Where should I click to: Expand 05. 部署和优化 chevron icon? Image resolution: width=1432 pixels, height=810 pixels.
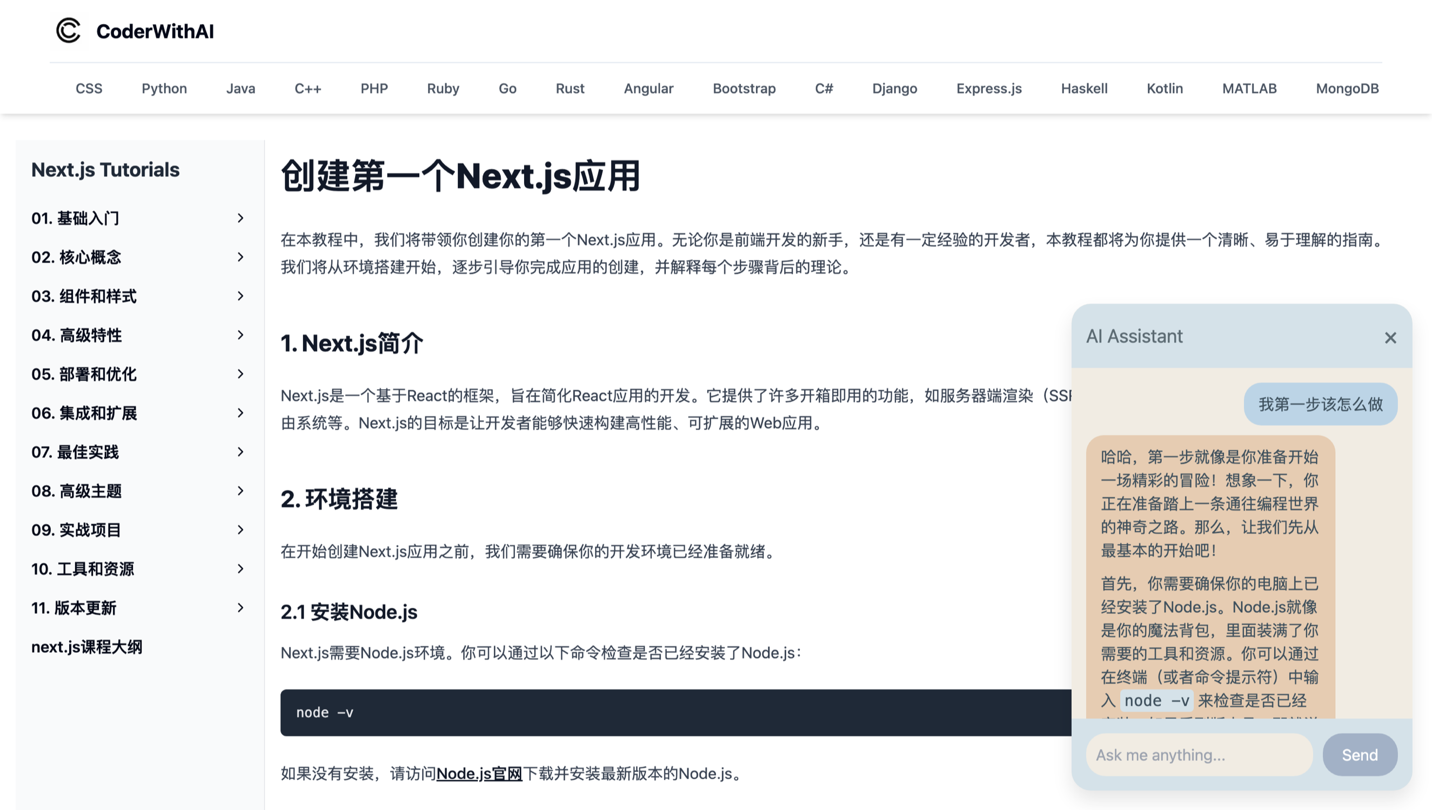240,374
